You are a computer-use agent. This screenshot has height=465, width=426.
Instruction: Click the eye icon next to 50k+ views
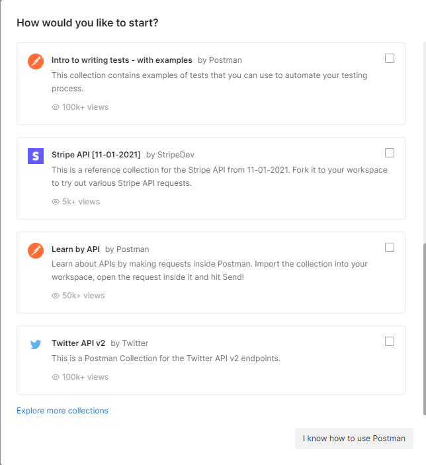(56, 296)
